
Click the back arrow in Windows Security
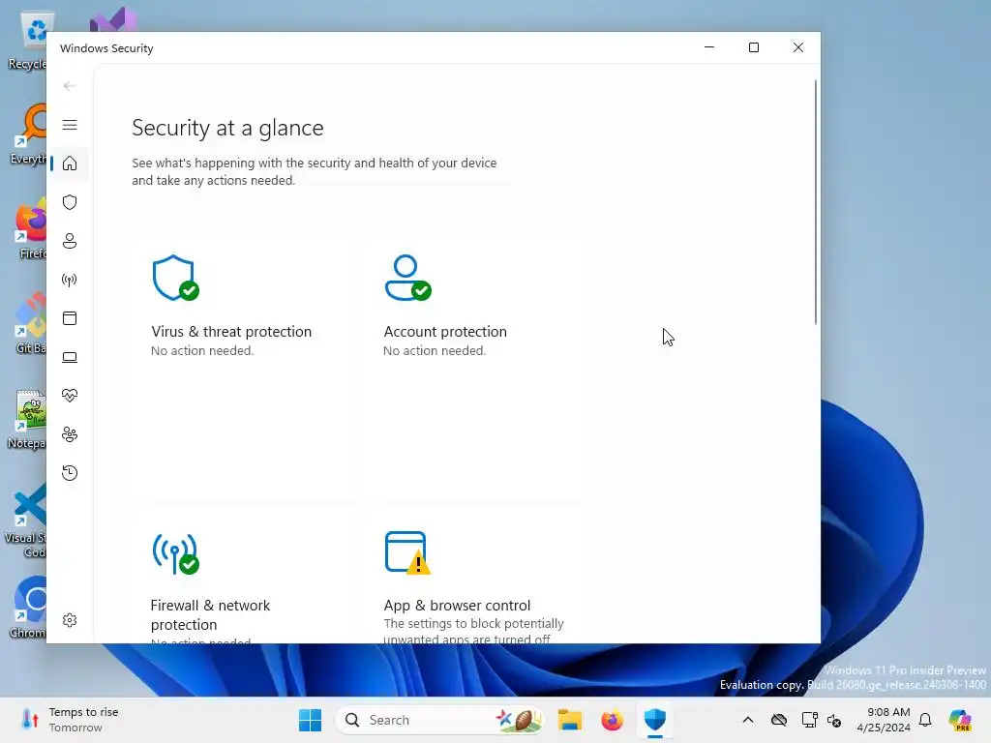70,86
